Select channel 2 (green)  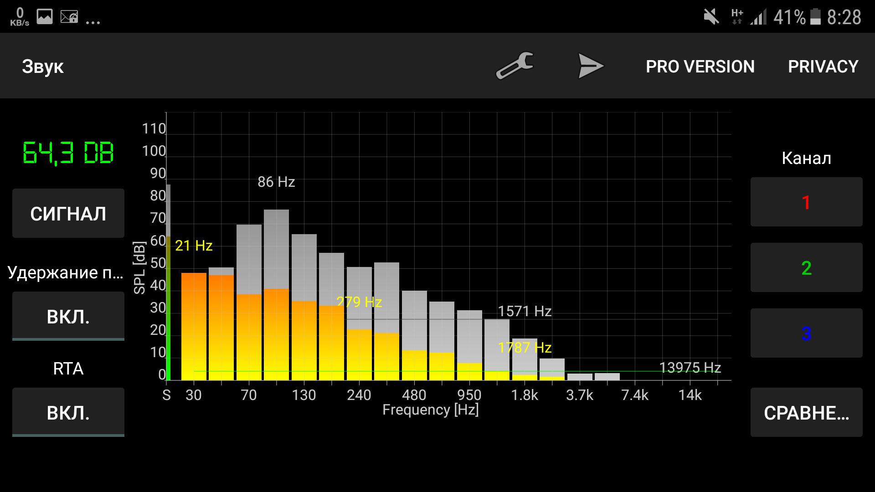click(806, 268)
